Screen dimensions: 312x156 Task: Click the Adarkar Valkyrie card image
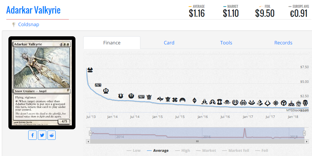[42, 83]
